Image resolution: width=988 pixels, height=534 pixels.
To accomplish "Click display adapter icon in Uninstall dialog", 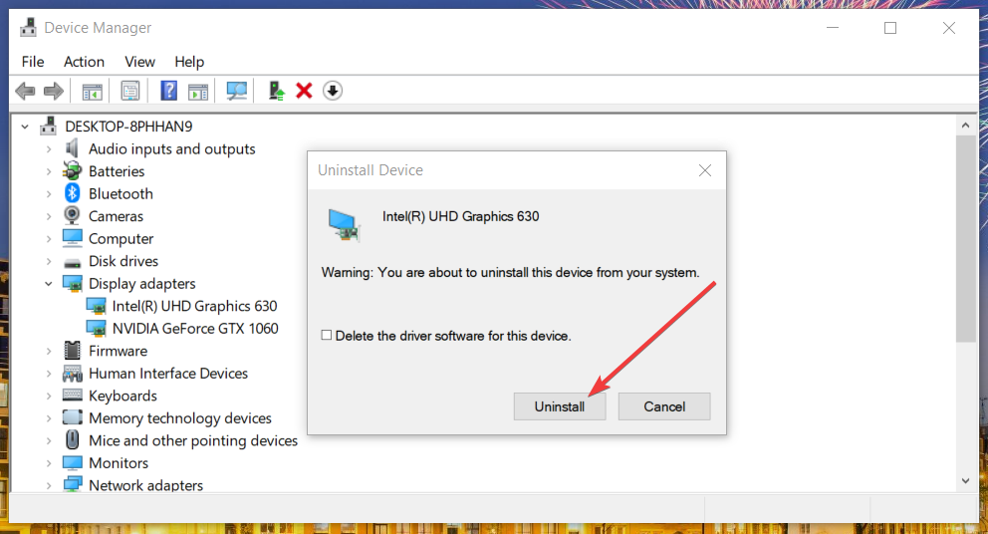I will tap(344, 225).
